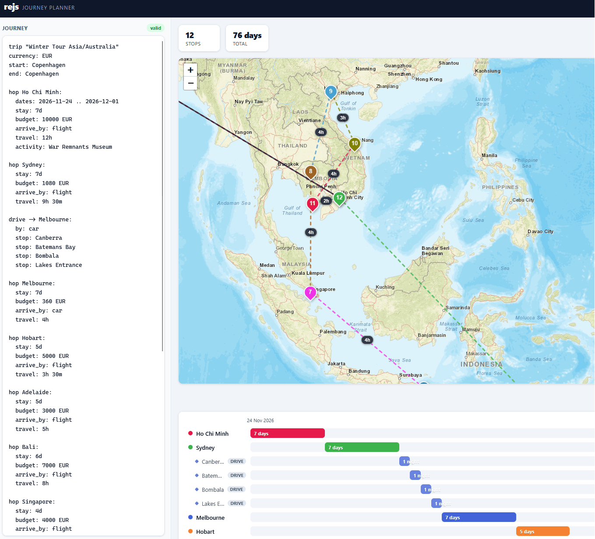Viewport: 595px width, 539px height.
Task: Click the DRIVE tag on Canberra row
Action: coord(237,462)
